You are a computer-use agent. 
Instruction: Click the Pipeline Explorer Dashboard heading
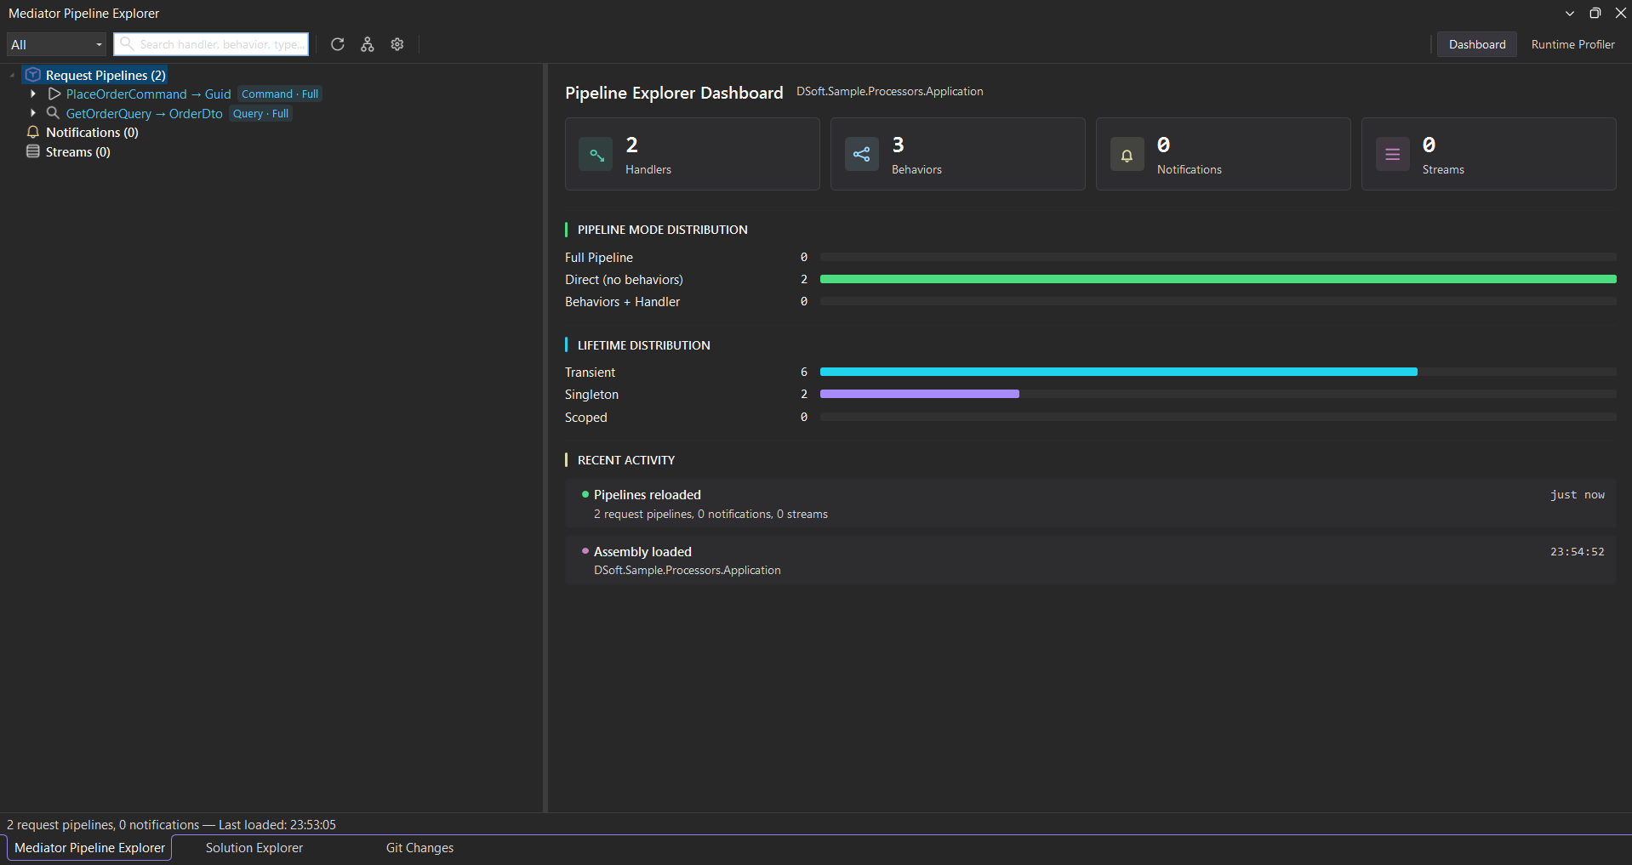674,93
